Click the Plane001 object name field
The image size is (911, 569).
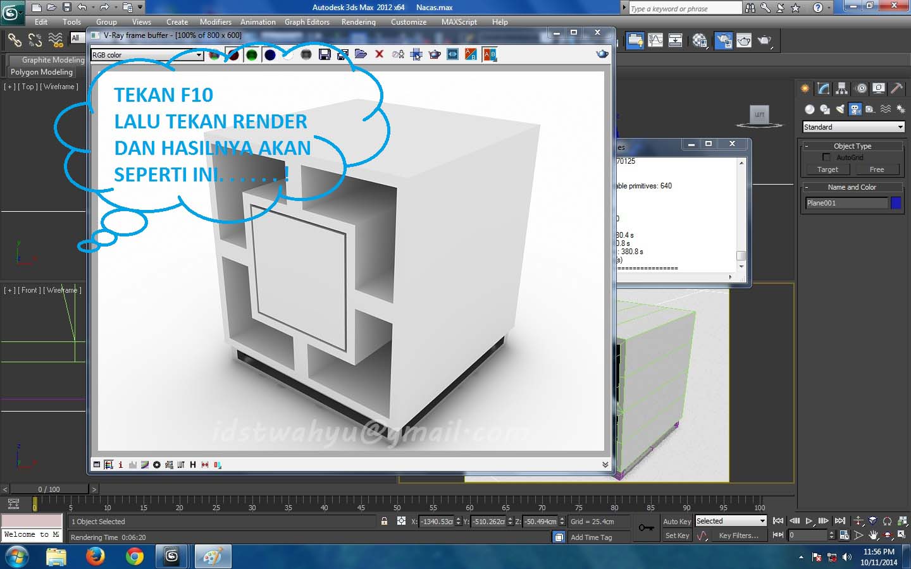point(846,203)
